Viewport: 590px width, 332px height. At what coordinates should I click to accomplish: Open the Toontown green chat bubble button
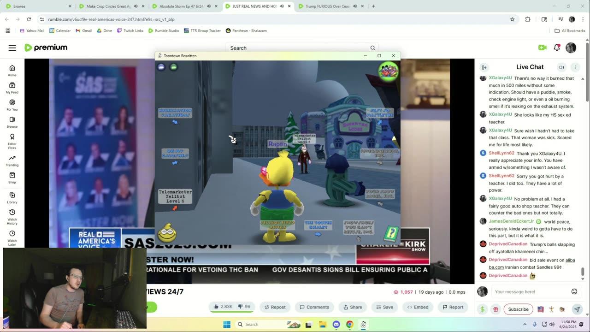click(x=174, y=67)
